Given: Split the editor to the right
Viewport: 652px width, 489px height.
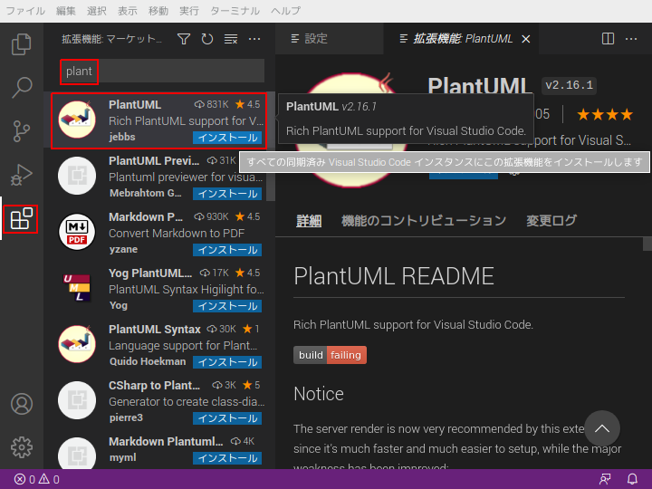Looking at the screenshot, I should click(x=608, y=39).
